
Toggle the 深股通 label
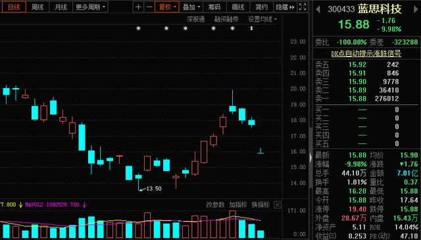tap(196, 19)
